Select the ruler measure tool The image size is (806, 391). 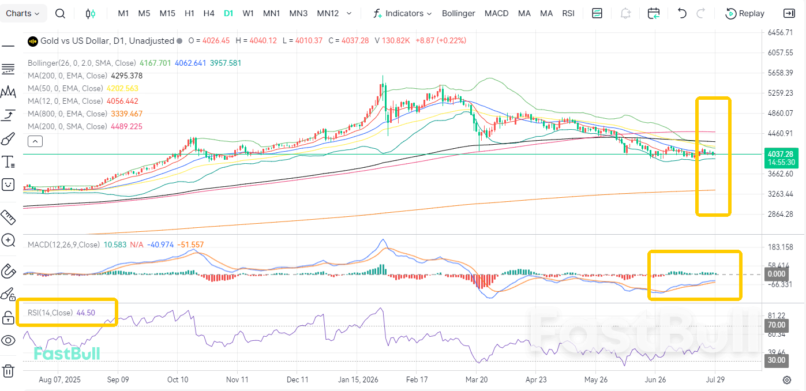coord(8,217)
